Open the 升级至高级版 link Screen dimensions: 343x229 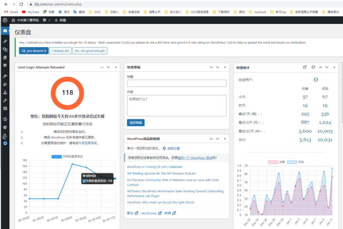87,143
